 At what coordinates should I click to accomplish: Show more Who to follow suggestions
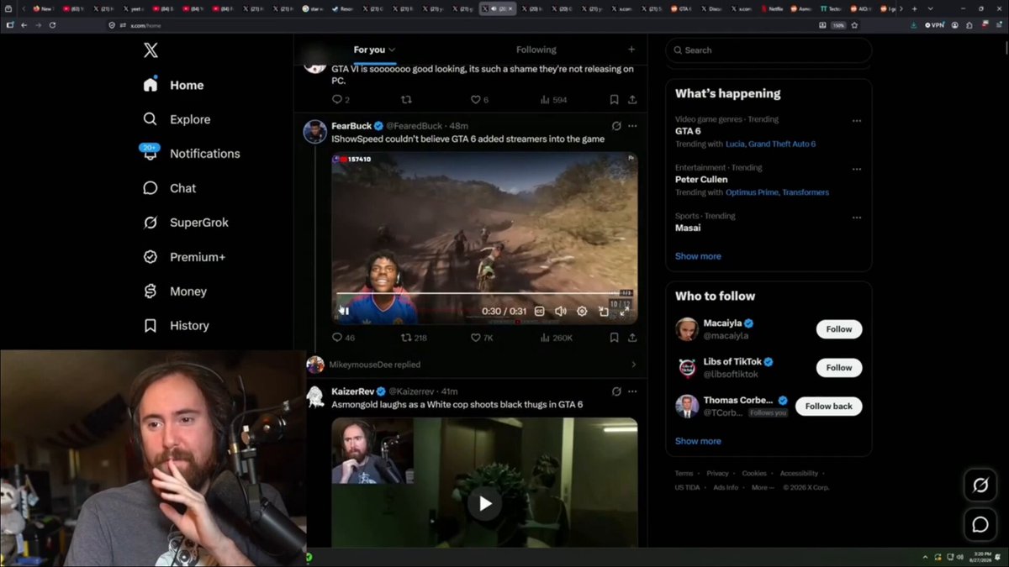(698, 441)
